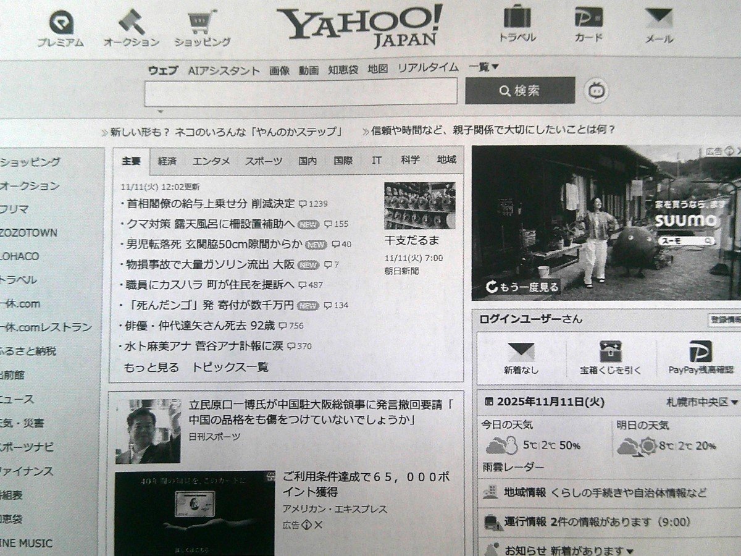Draw a lottery via 宝箱くじを引く treasure chest icon
This screenshot has width=741, height=556.
[609, 349]
